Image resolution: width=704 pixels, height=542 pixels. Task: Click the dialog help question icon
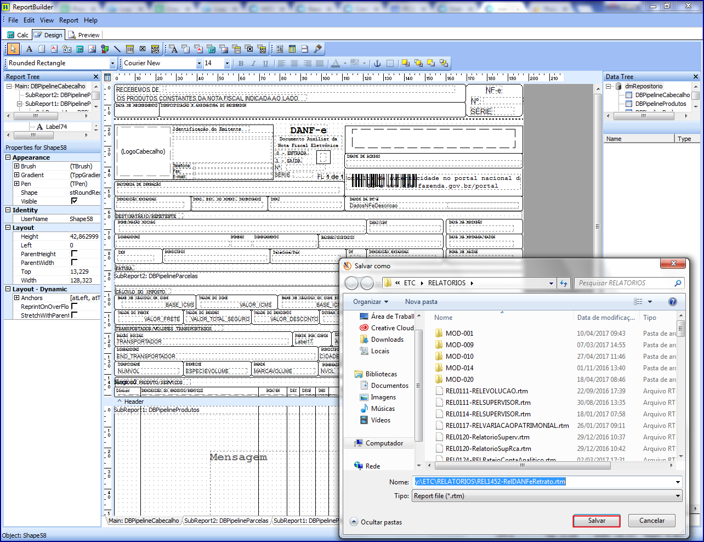[673, 302]
